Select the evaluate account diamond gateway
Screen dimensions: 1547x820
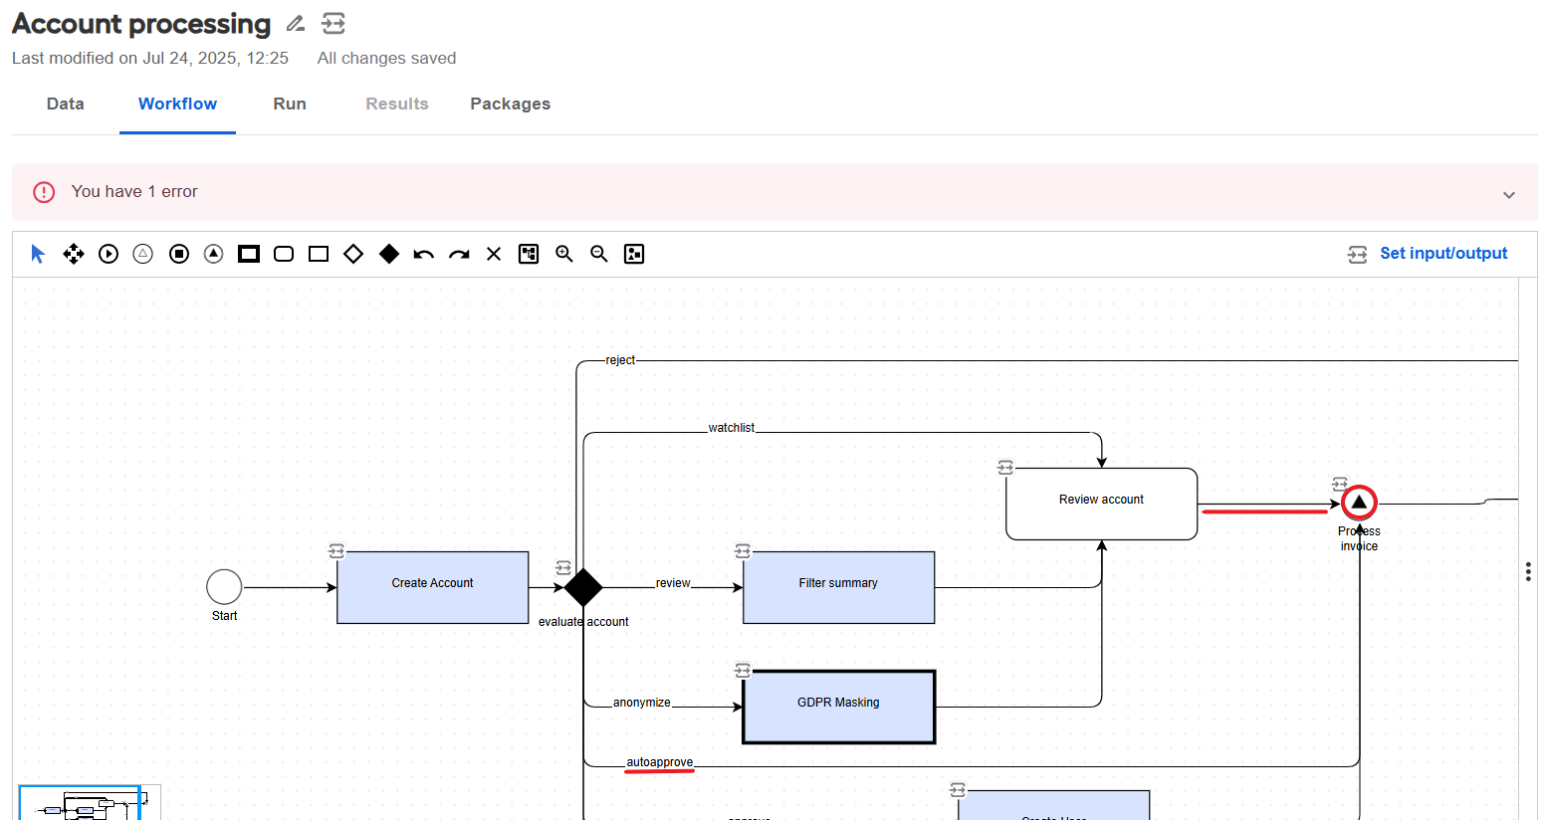(583, 587)
